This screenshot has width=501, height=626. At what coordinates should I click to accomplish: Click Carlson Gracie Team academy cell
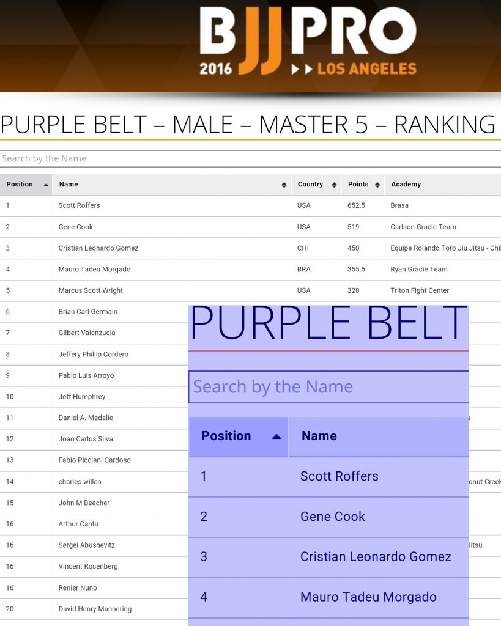click(423, 227)
